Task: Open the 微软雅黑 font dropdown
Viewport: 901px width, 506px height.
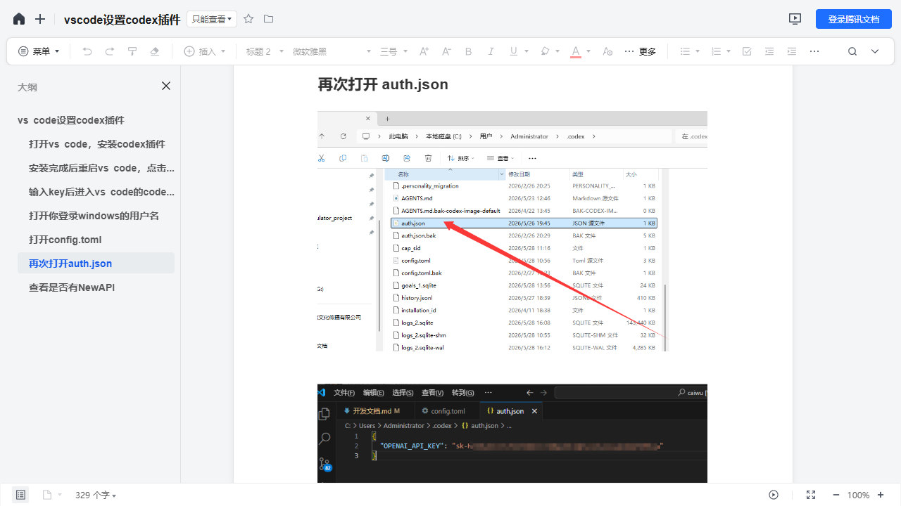Action: click(x=332, y=51)
